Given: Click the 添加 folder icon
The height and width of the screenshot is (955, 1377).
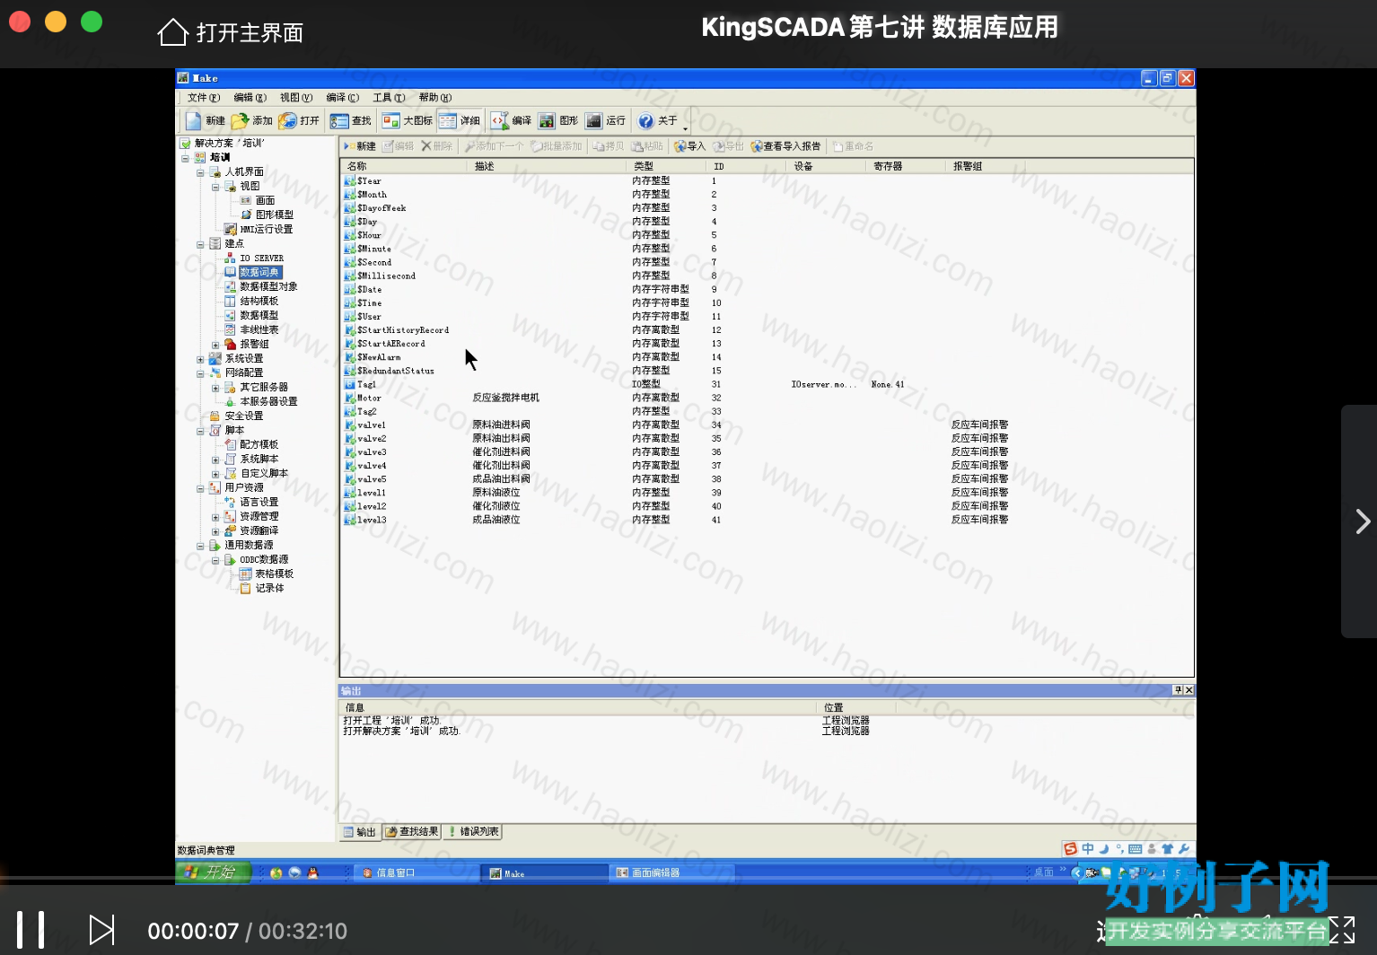Looking at the screenshot, I should pyautogui.click(x=251, y=120).
